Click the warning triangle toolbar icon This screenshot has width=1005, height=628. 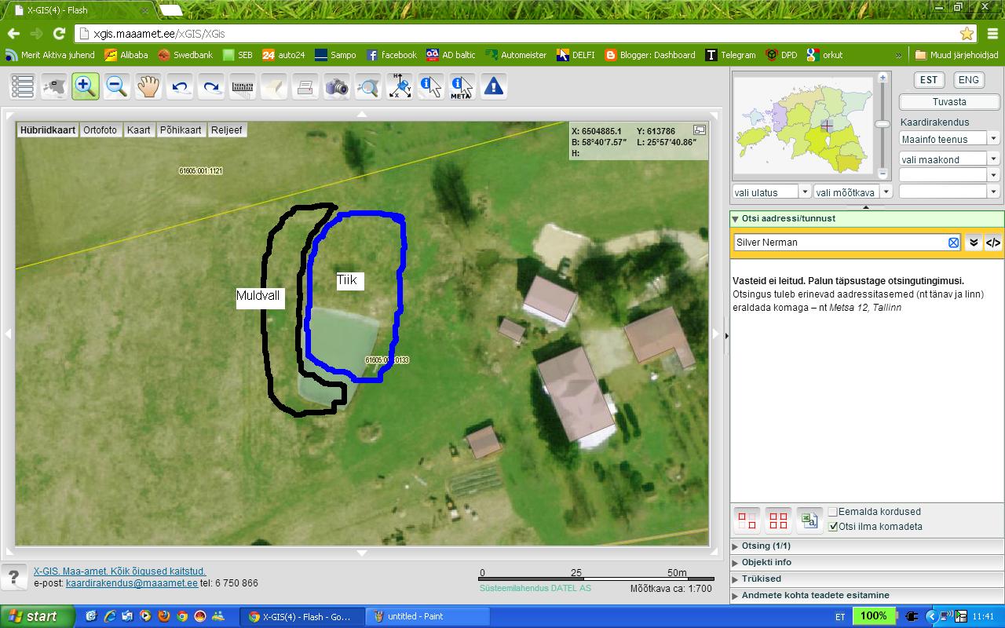[x=493, y=86]
